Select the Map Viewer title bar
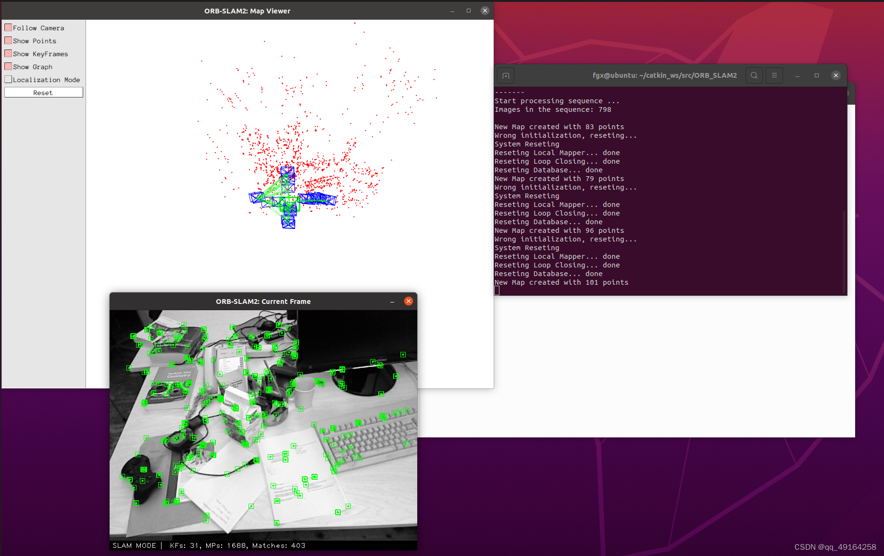 click(x=247, y=11)
